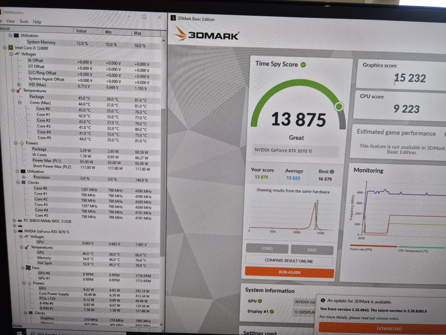Click the LOAD button in 3DMark

267,248
